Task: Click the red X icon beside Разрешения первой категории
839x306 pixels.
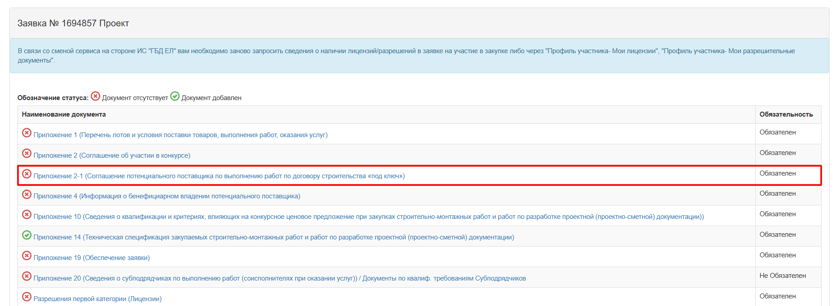Action: point(27,297)
